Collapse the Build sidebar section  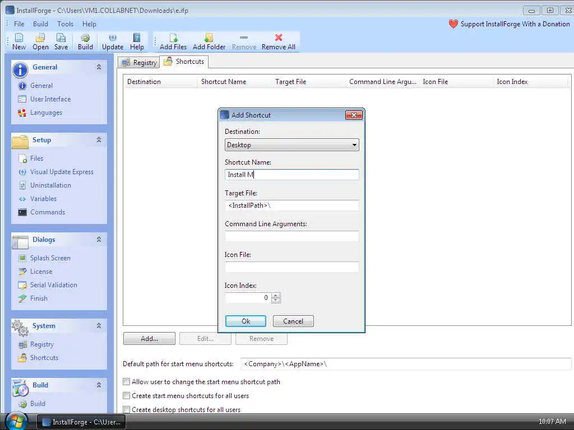pyautogui.click(x=99, y=385)
